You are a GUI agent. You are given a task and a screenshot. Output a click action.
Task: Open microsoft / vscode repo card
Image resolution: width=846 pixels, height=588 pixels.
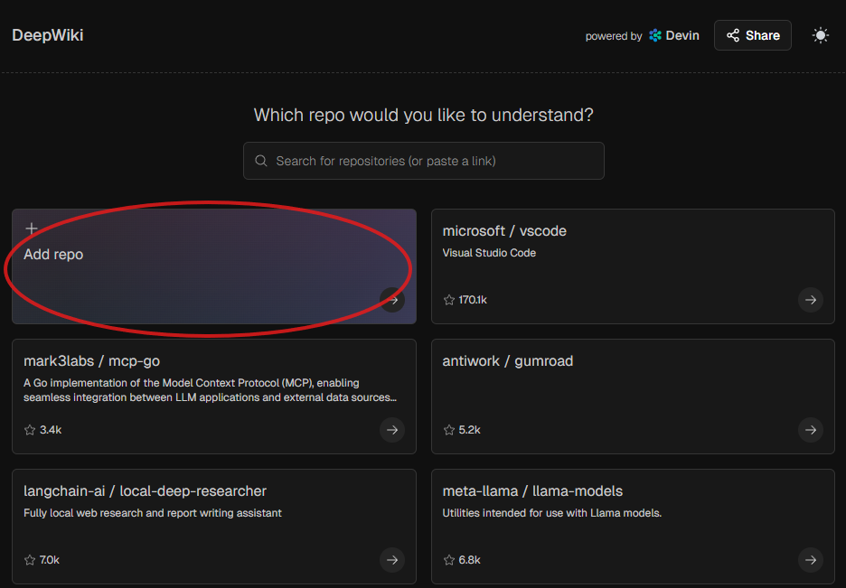[633, 266]
